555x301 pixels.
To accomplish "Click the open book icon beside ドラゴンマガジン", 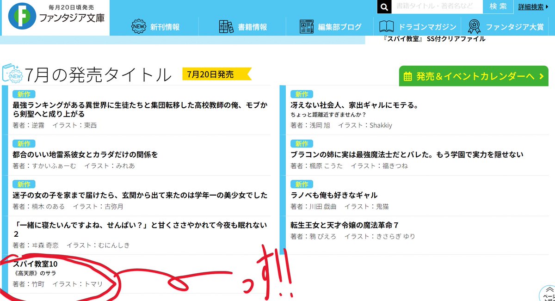I will tap(386, 27).
